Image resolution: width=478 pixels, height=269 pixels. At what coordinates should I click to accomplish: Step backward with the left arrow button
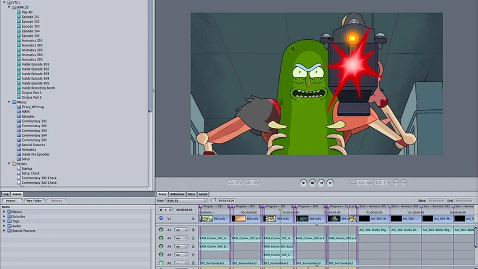pos(321,183)
